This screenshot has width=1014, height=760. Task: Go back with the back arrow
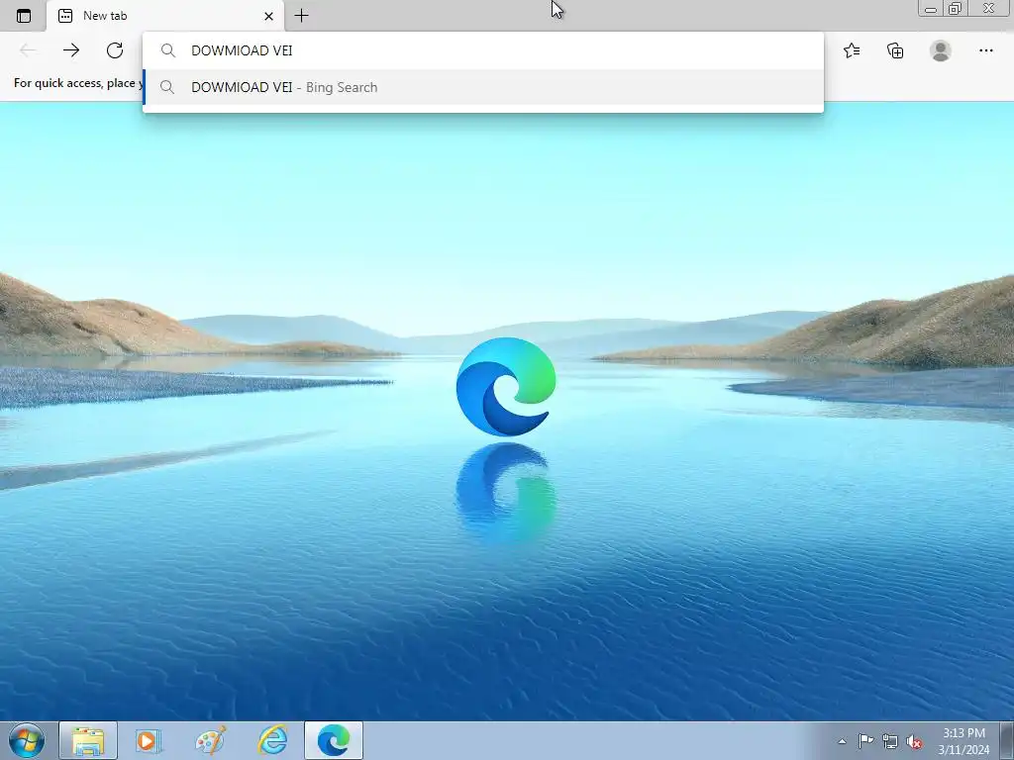(27, 50)
